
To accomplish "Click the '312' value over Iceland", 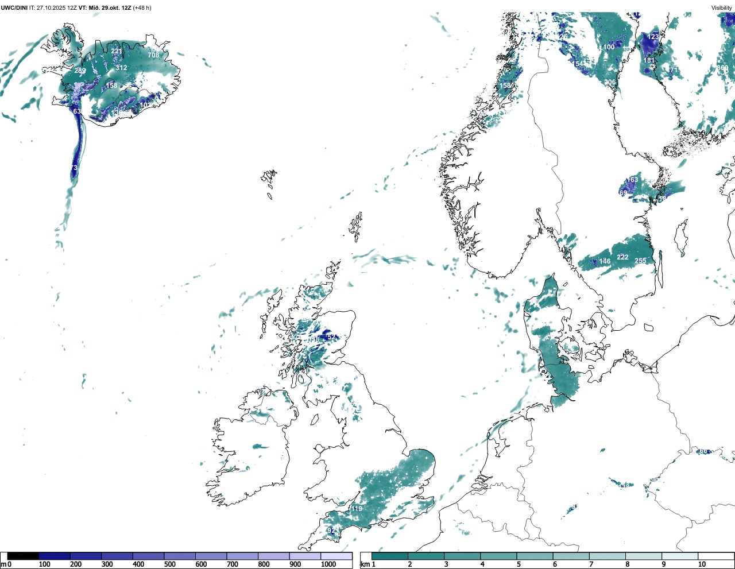I will pyautogui.click(x=121, y=68).
